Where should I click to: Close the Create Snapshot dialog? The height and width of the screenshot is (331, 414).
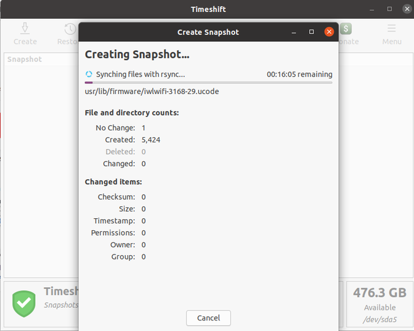click(329, 32)
